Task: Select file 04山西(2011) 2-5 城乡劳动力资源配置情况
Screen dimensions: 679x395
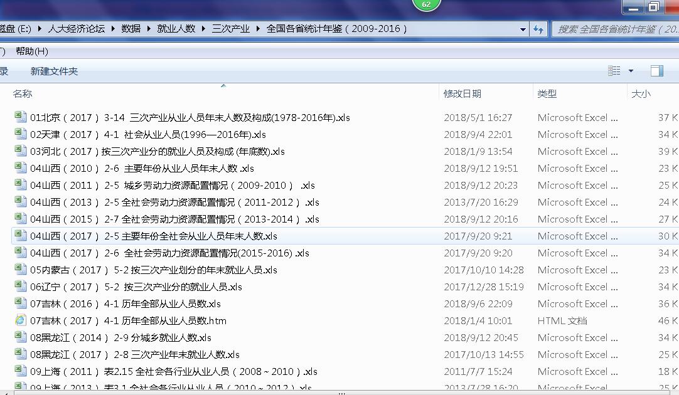Action: 173,185
